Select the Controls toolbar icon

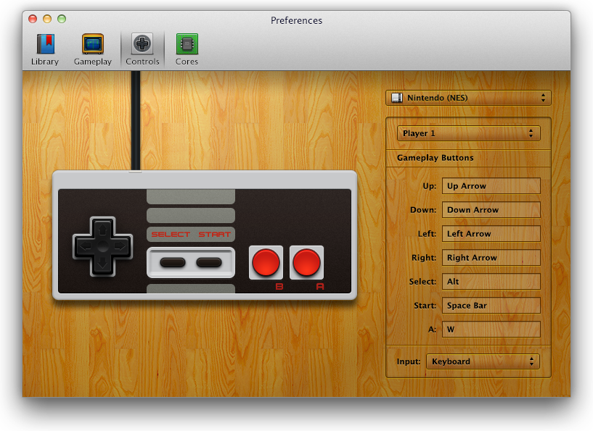[x=142, y=48]
